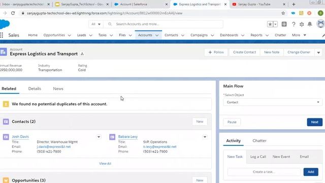Expand the Contacts nav menu chevron
325x183 pixels.
(183, 35)
